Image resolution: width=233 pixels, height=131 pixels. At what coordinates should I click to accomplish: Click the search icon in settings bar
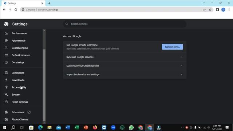67,24
